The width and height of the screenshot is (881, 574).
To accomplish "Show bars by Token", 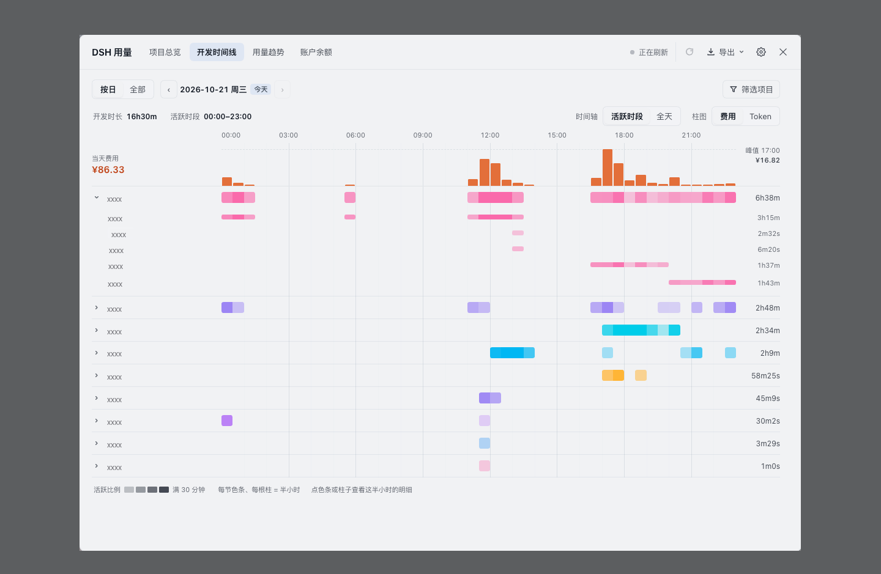I will [x=760, y=116].
